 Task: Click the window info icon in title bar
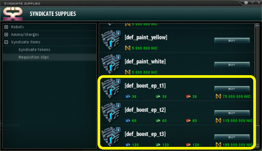tap(246, 3)
